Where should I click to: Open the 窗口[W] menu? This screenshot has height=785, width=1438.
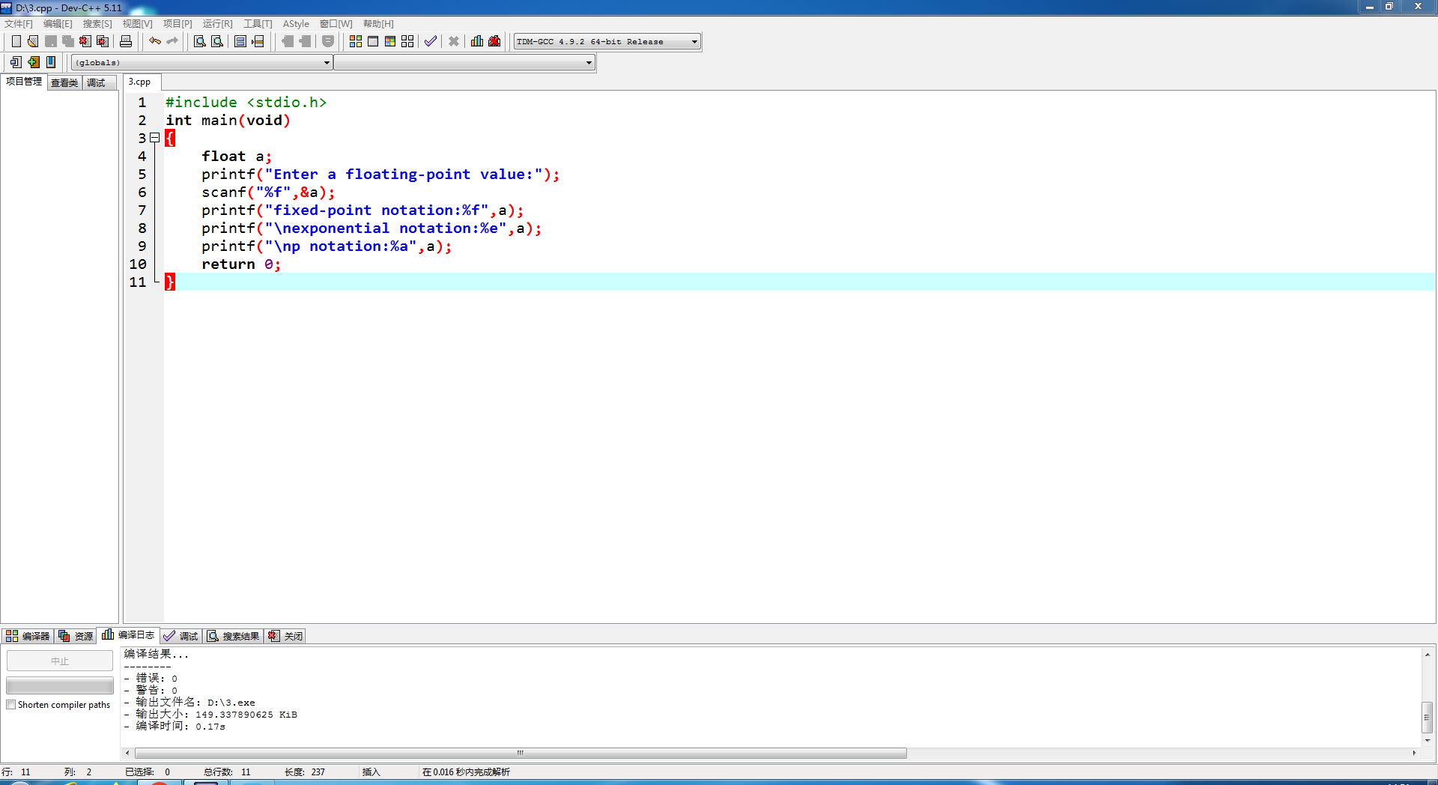[x=336, y=24]
